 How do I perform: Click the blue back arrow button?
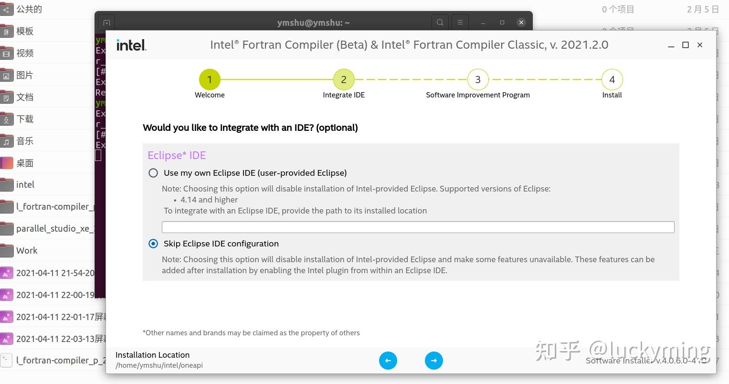pyautogui.click(x=388, y=361)
